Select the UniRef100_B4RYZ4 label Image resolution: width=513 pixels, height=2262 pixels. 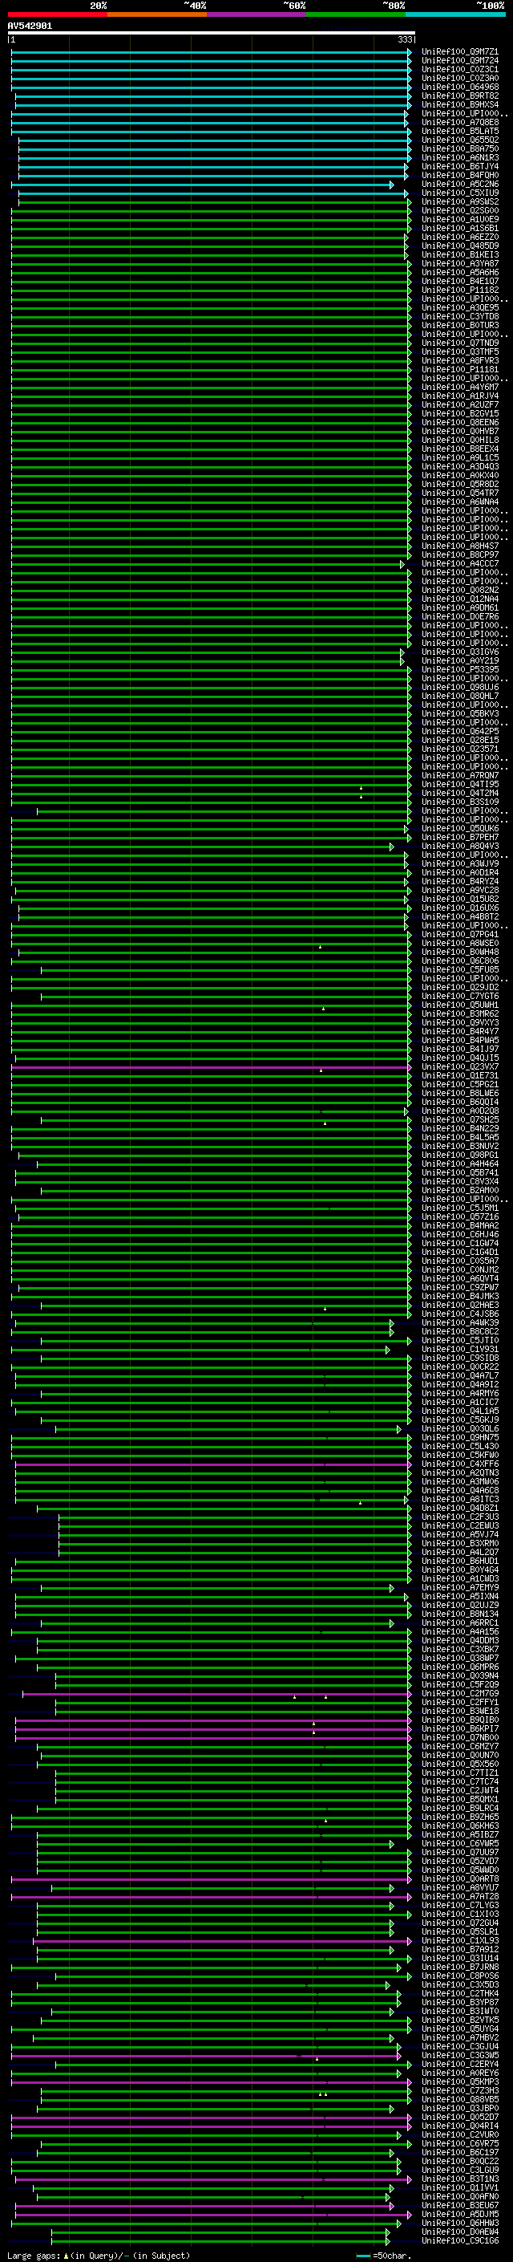click(x=460, y=881)
